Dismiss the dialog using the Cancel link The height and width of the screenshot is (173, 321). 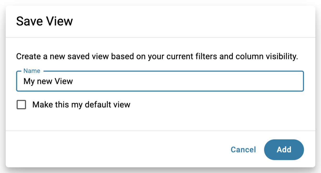coord(243,150)
